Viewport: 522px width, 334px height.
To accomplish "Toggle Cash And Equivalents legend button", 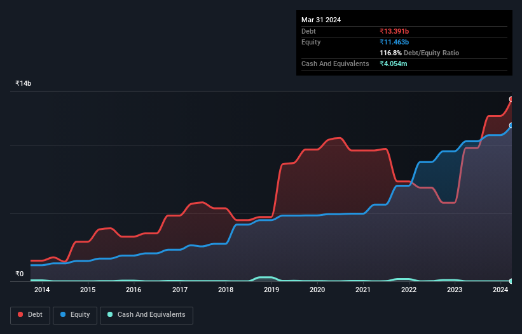I will click(x=146, y=315).
